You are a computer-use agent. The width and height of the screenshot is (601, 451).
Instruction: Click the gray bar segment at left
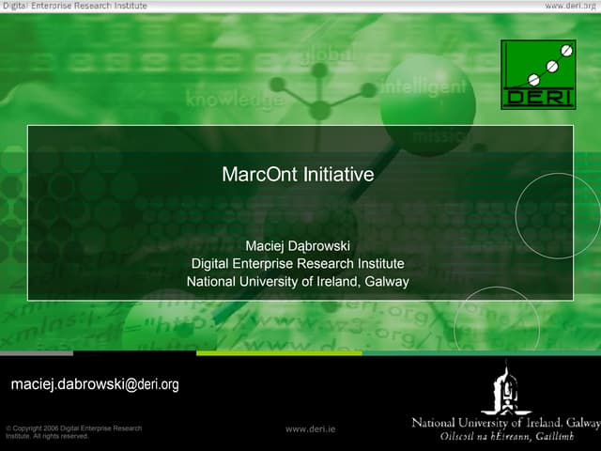pyautogui.click(x=36, y=353)
